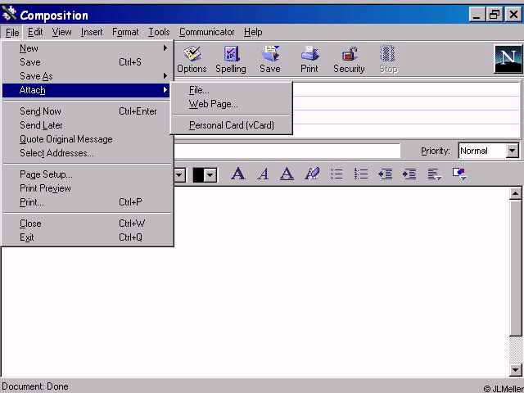The image size is (524, 393).
Task: Attach Personal Card (vCard)
Action: [231, 125]
